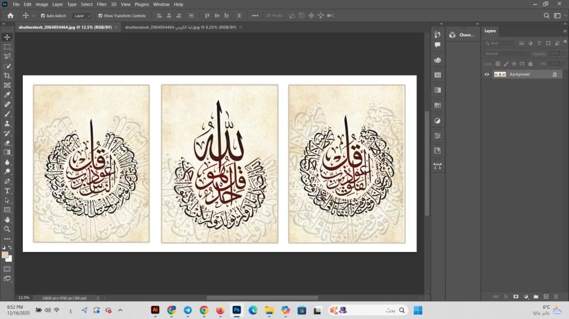Create a new layer from Layers panel
Viewport: 569px width, 319px height.
pyautogui.click(x=546, y=296)
